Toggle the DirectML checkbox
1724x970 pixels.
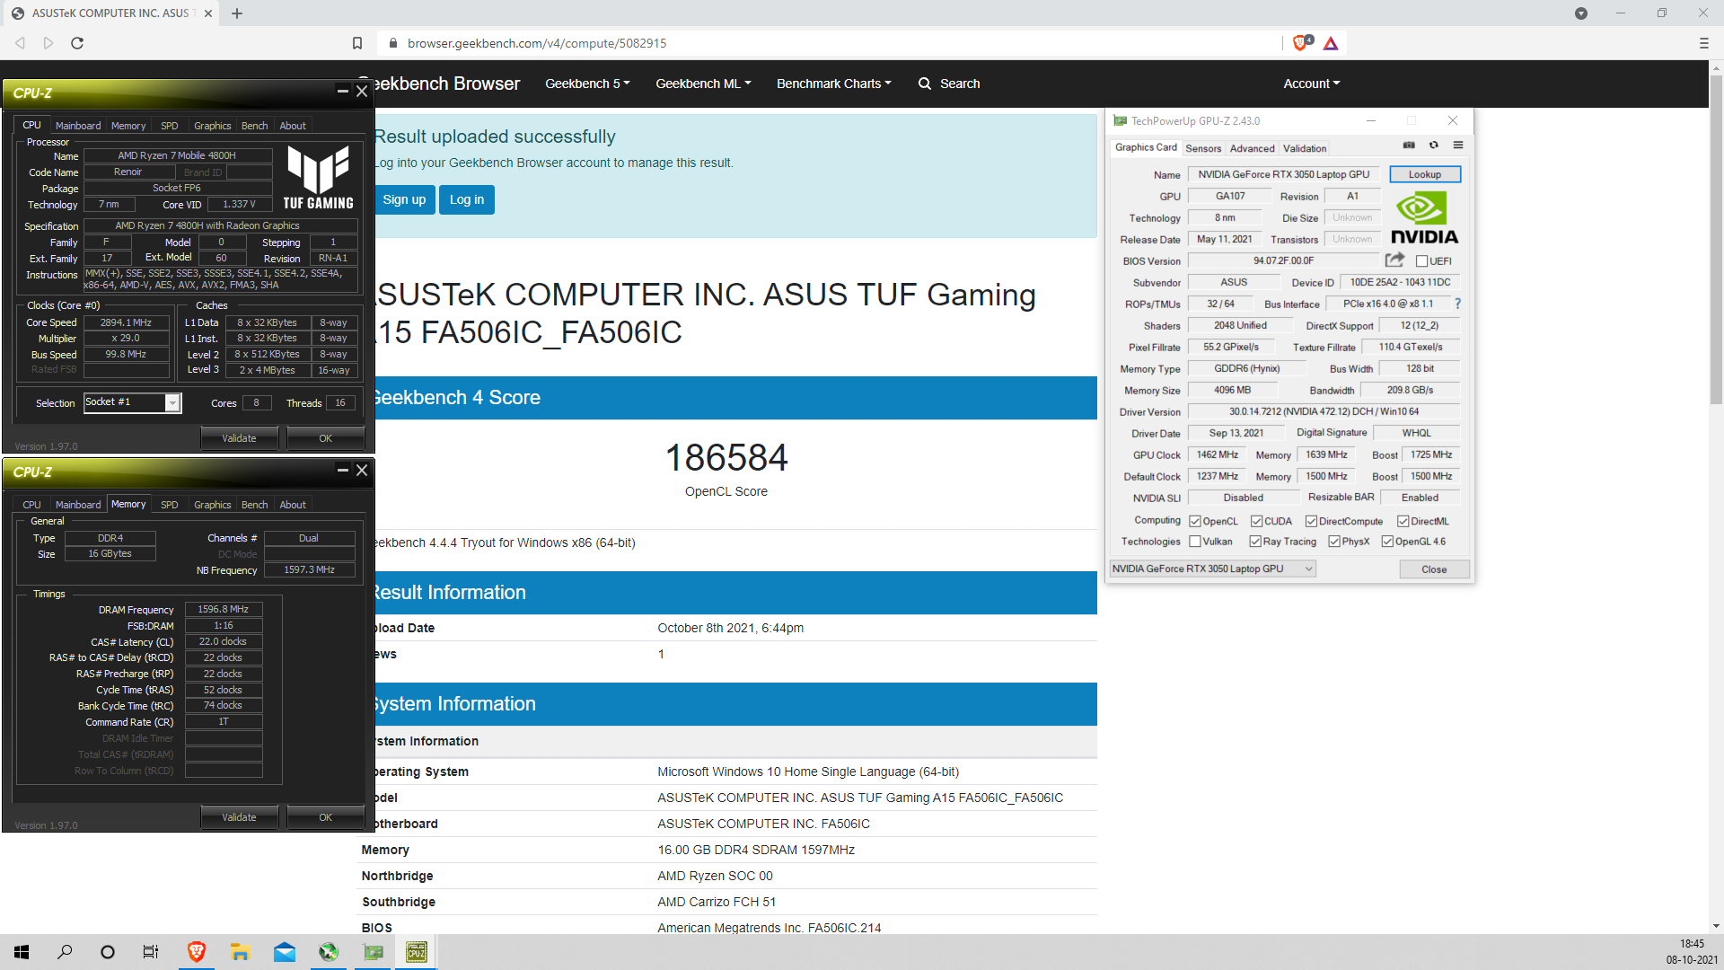tap(1403, 521)
